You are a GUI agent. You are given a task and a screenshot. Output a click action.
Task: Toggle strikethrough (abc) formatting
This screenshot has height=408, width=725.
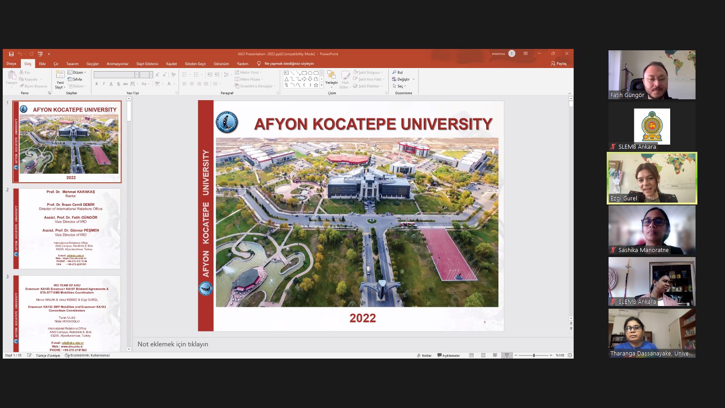tap(126, 84)
